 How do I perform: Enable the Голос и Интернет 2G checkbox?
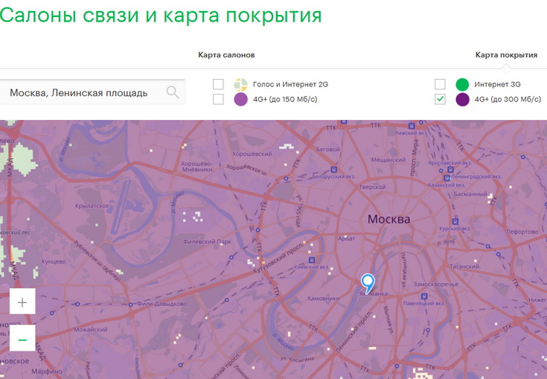coord(218,84)
